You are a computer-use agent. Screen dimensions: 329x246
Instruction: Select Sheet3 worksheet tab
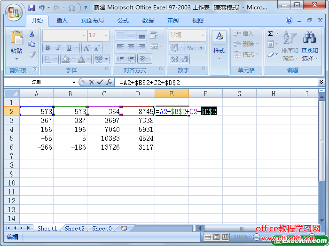tap(102, 229)
